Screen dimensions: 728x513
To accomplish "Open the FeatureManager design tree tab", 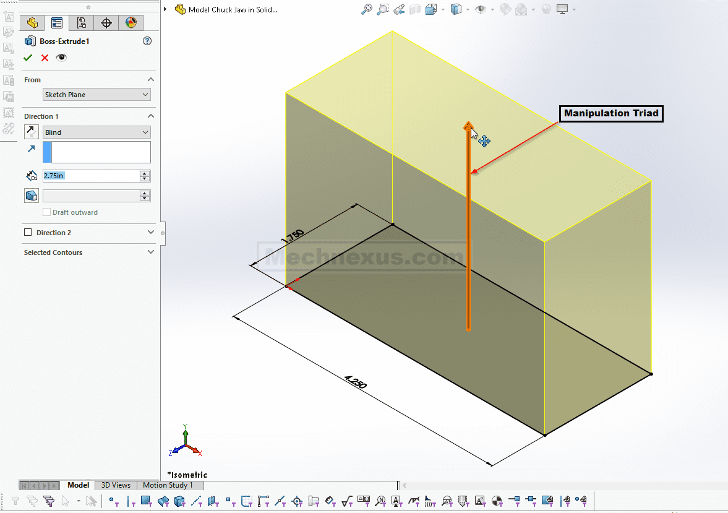I will pos(32,24).
